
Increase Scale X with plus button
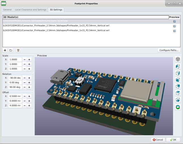tap(29, 60)
